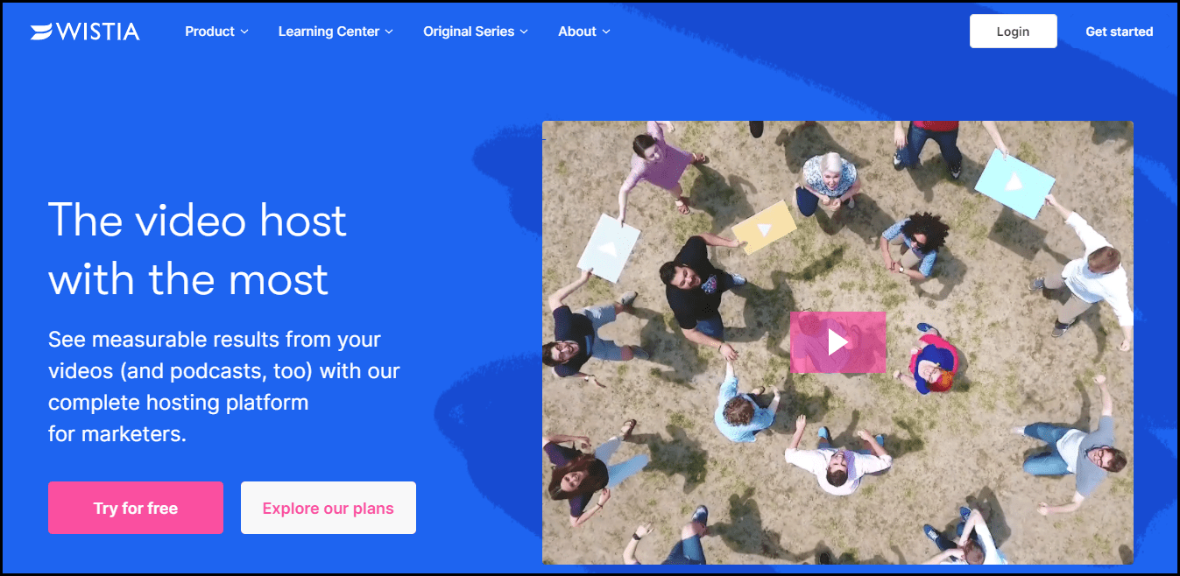
Task: Click the light blue play card at top right
Action: pyautogui.click(x=1014, y=182)
